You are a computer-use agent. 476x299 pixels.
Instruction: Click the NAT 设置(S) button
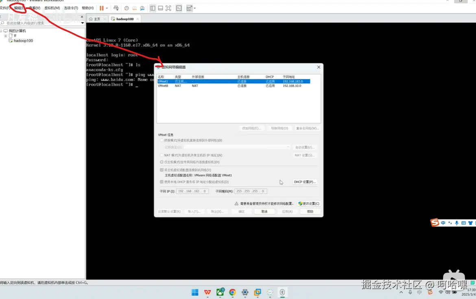pos(305,155)
